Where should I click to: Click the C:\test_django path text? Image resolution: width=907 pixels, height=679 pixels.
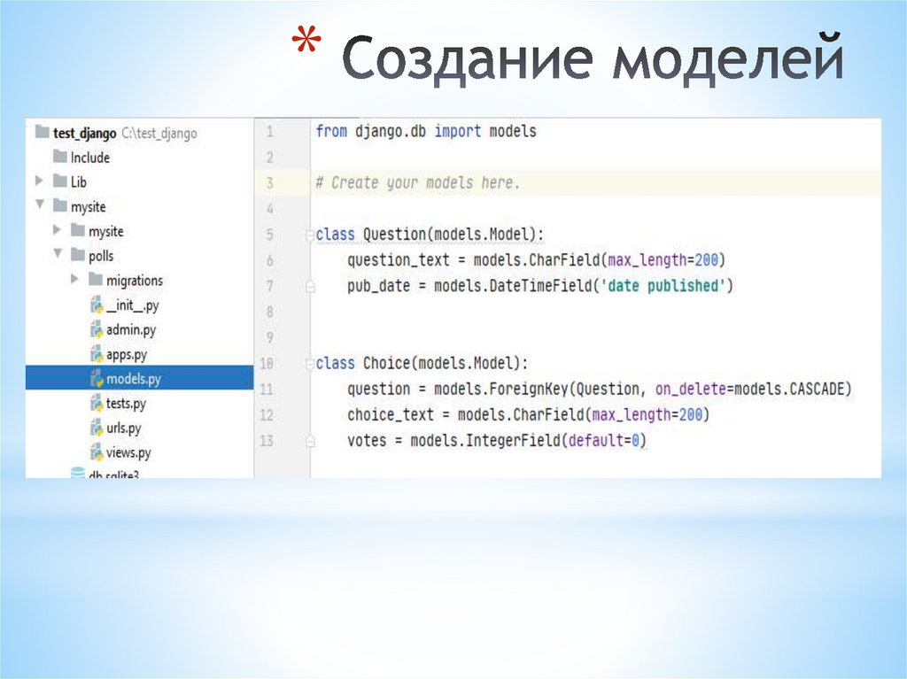coord(159,133)
